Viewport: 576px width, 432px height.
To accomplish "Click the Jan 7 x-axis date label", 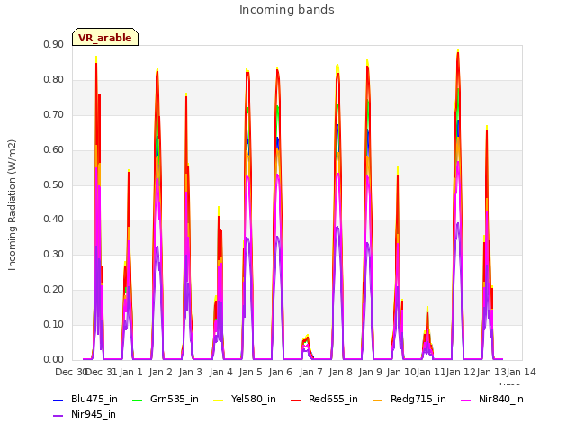I will click(310, 372).
